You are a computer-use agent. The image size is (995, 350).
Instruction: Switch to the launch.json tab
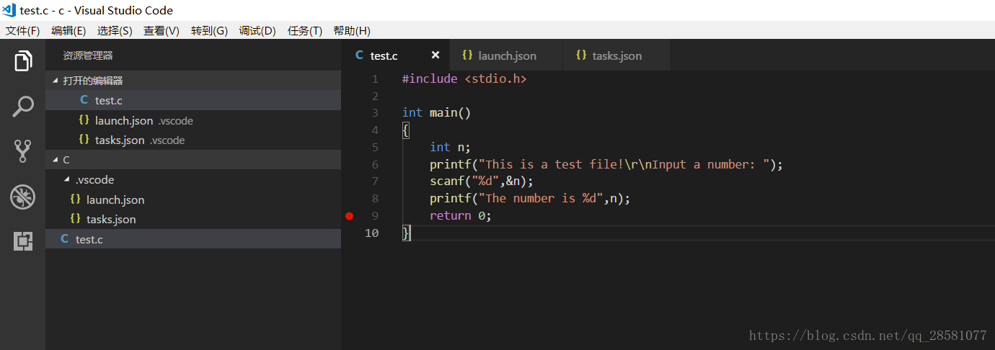coord(507,56)
